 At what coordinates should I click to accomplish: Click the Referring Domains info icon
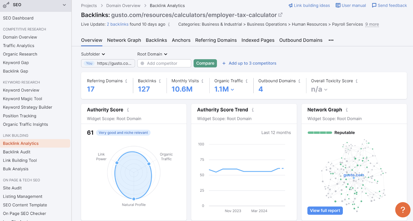(x=126, y=81)
